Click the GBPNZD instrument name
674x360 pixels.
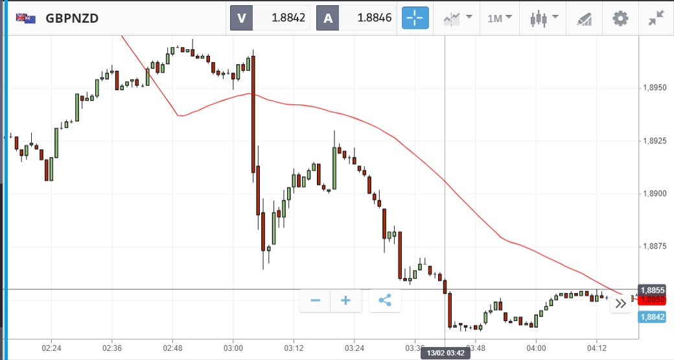tap(72, 18)
